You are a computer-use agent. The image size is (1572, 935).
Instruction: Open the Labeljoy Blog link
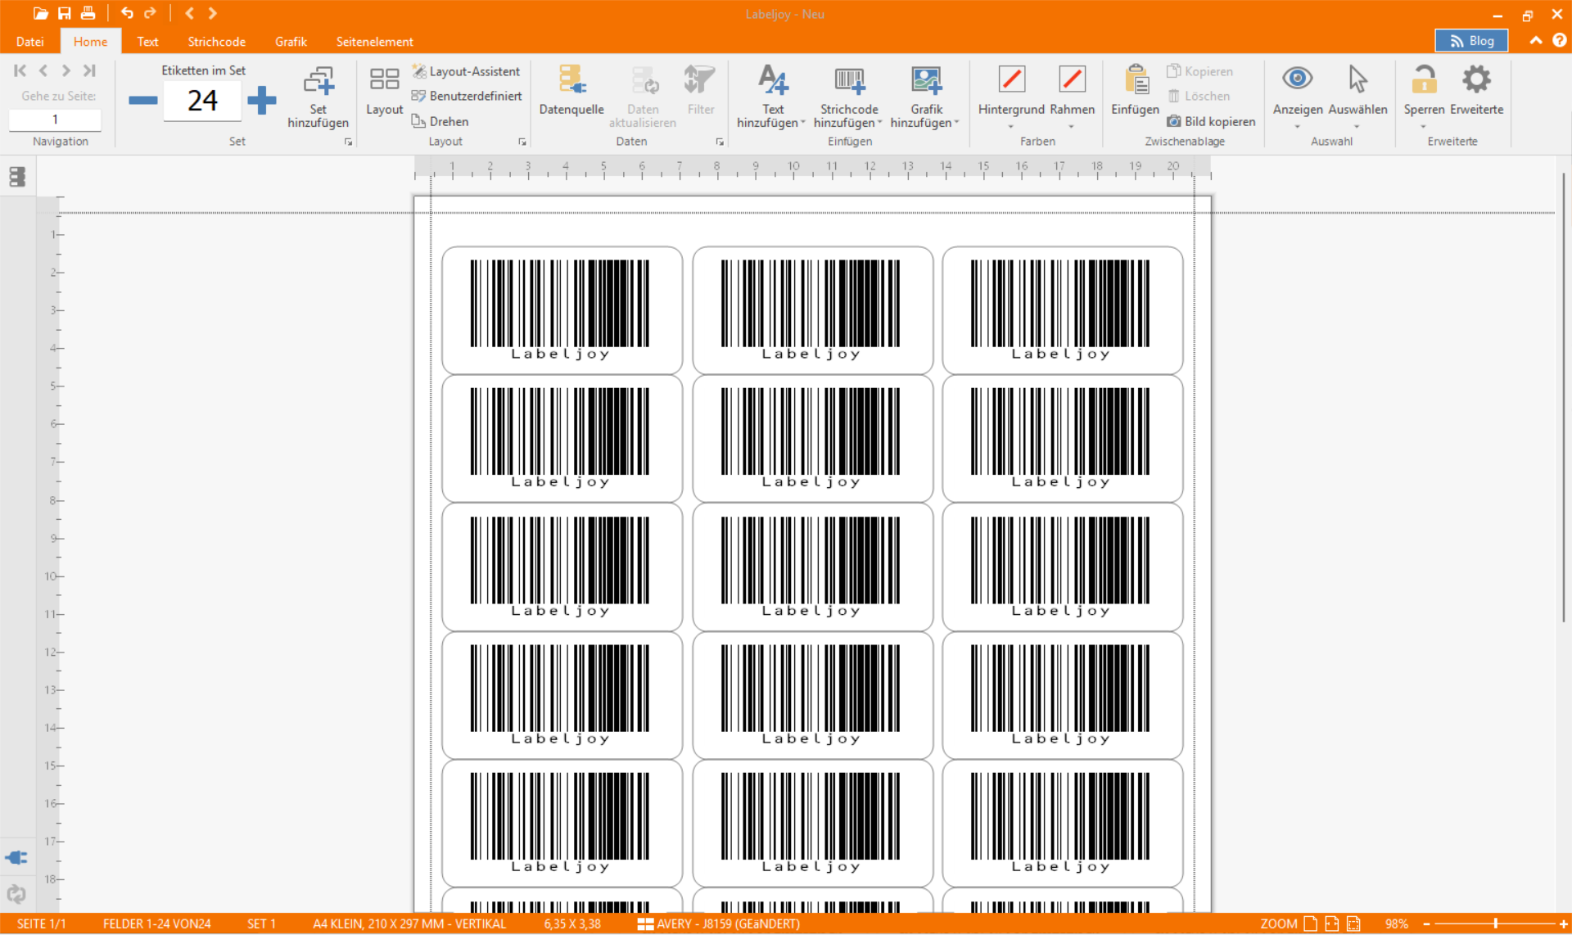tap(1471, 40)
